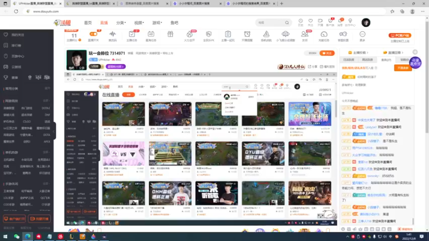Open the 历史 history clock icon

click(x=300, y=21)
